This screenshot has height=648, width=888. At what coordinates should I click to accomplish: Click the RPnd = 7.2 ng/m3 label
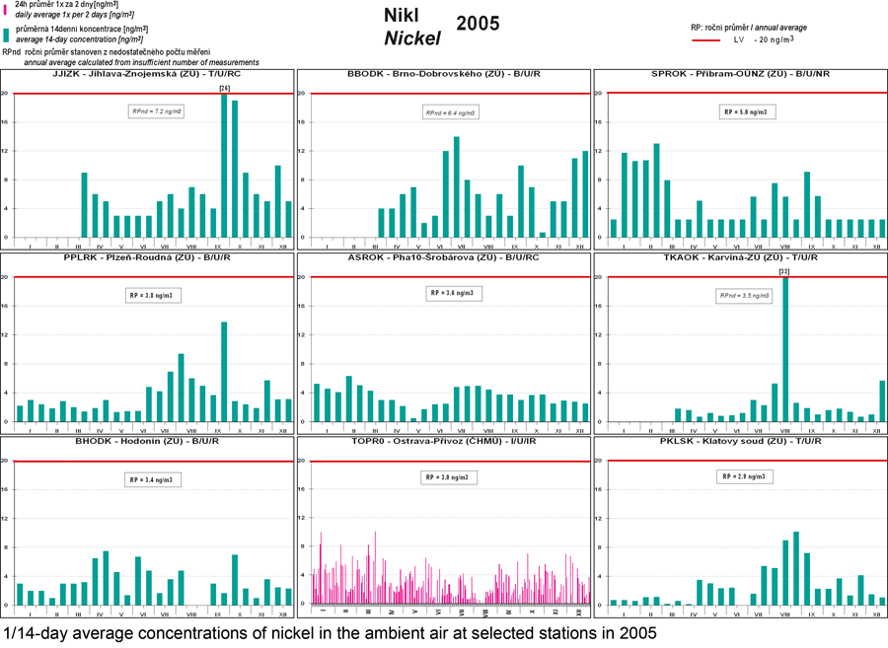[156, 111]
